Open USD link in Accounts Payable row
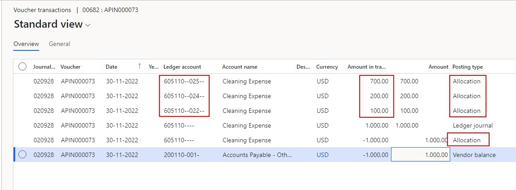 (322, 155)
